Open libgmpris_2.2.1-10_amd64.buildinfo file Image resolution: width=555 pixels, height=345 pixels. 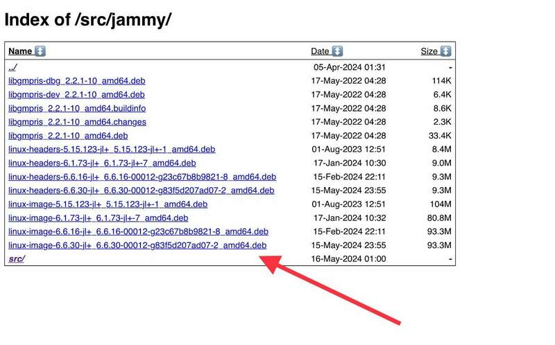pyautogui.click(x=77, y=109)
